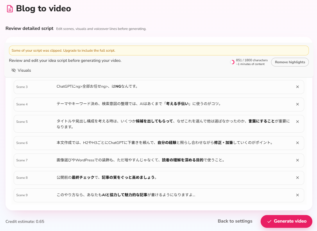Remove Scene 5 via its X button

pos(298,122)
